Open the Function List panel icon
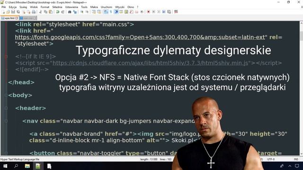The height and width of the screenshot is (170, 303). (x=132, y=12)
